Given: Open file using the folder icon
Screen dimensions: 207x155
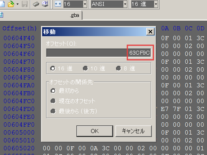Looking at the screenshot, I should coord(11,4).
